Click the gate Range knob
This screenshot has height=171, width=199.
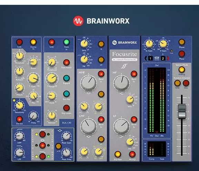click(x=52, y=78)
